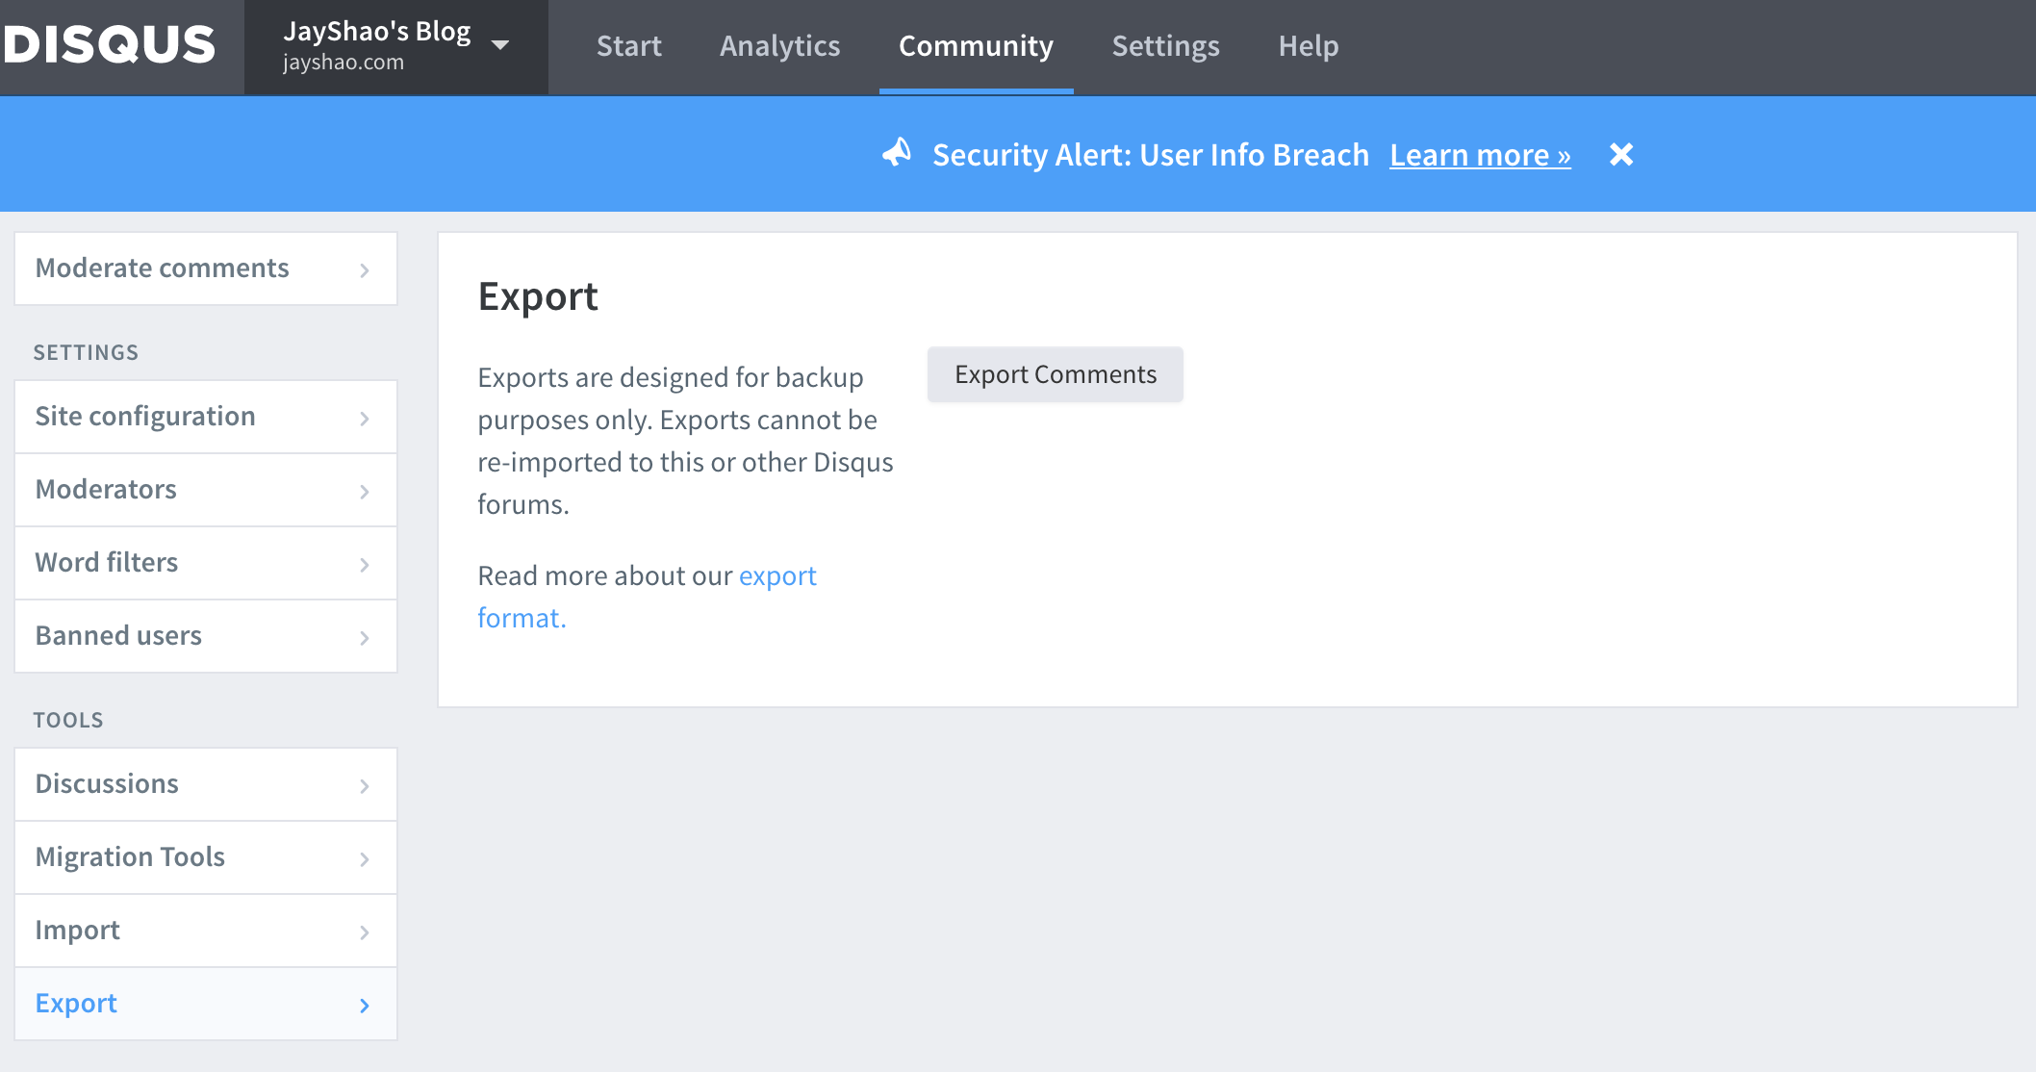Go to the Settings tab

[x=1165, y=46]
